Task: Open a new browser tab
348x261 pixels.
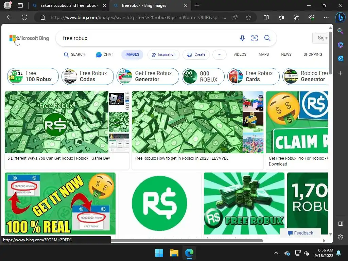Action: pos(197,5)
